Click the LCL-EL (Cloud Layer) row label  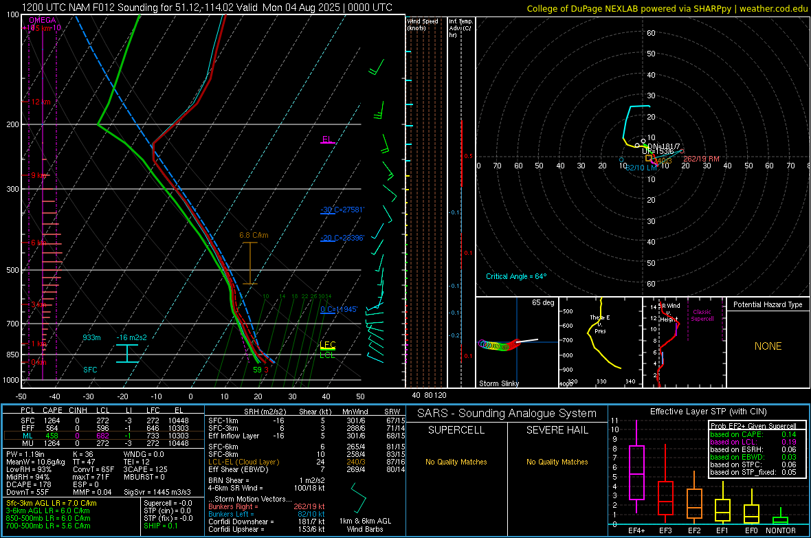[243, 462]
